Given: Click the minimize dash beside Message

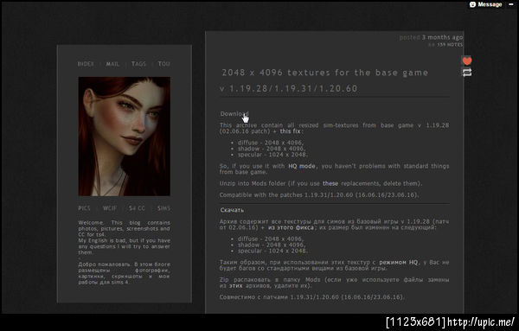Looking at the screenshot, I should [x=510, y=4].
